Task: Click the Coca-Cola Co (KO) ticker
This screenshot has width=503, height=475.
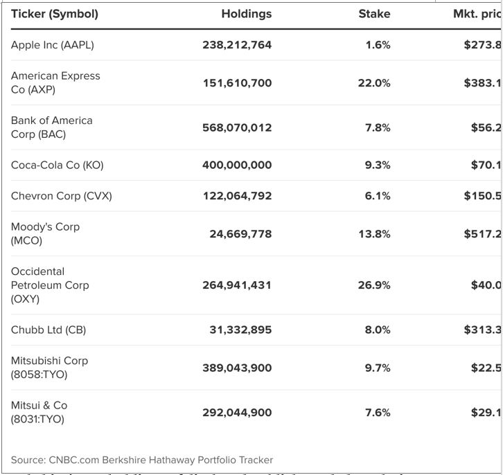Action: (x=57, y=165)
